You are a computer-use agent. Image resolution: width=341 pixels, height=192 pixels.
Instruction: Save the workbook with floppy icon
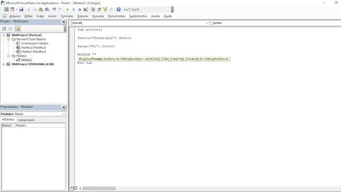(21, 10)
